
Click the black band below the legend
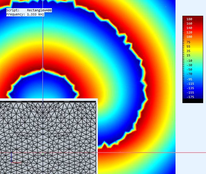(193, 101)
